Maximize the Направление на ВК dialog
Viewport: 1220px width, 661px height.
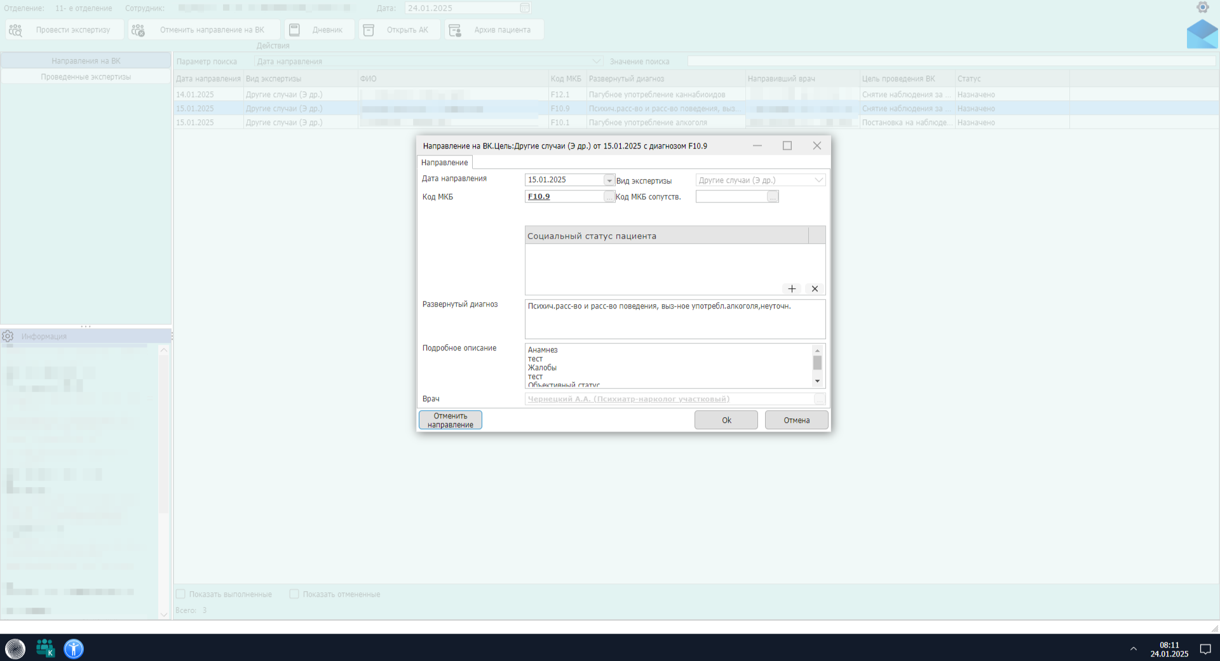tap(787, 145)
